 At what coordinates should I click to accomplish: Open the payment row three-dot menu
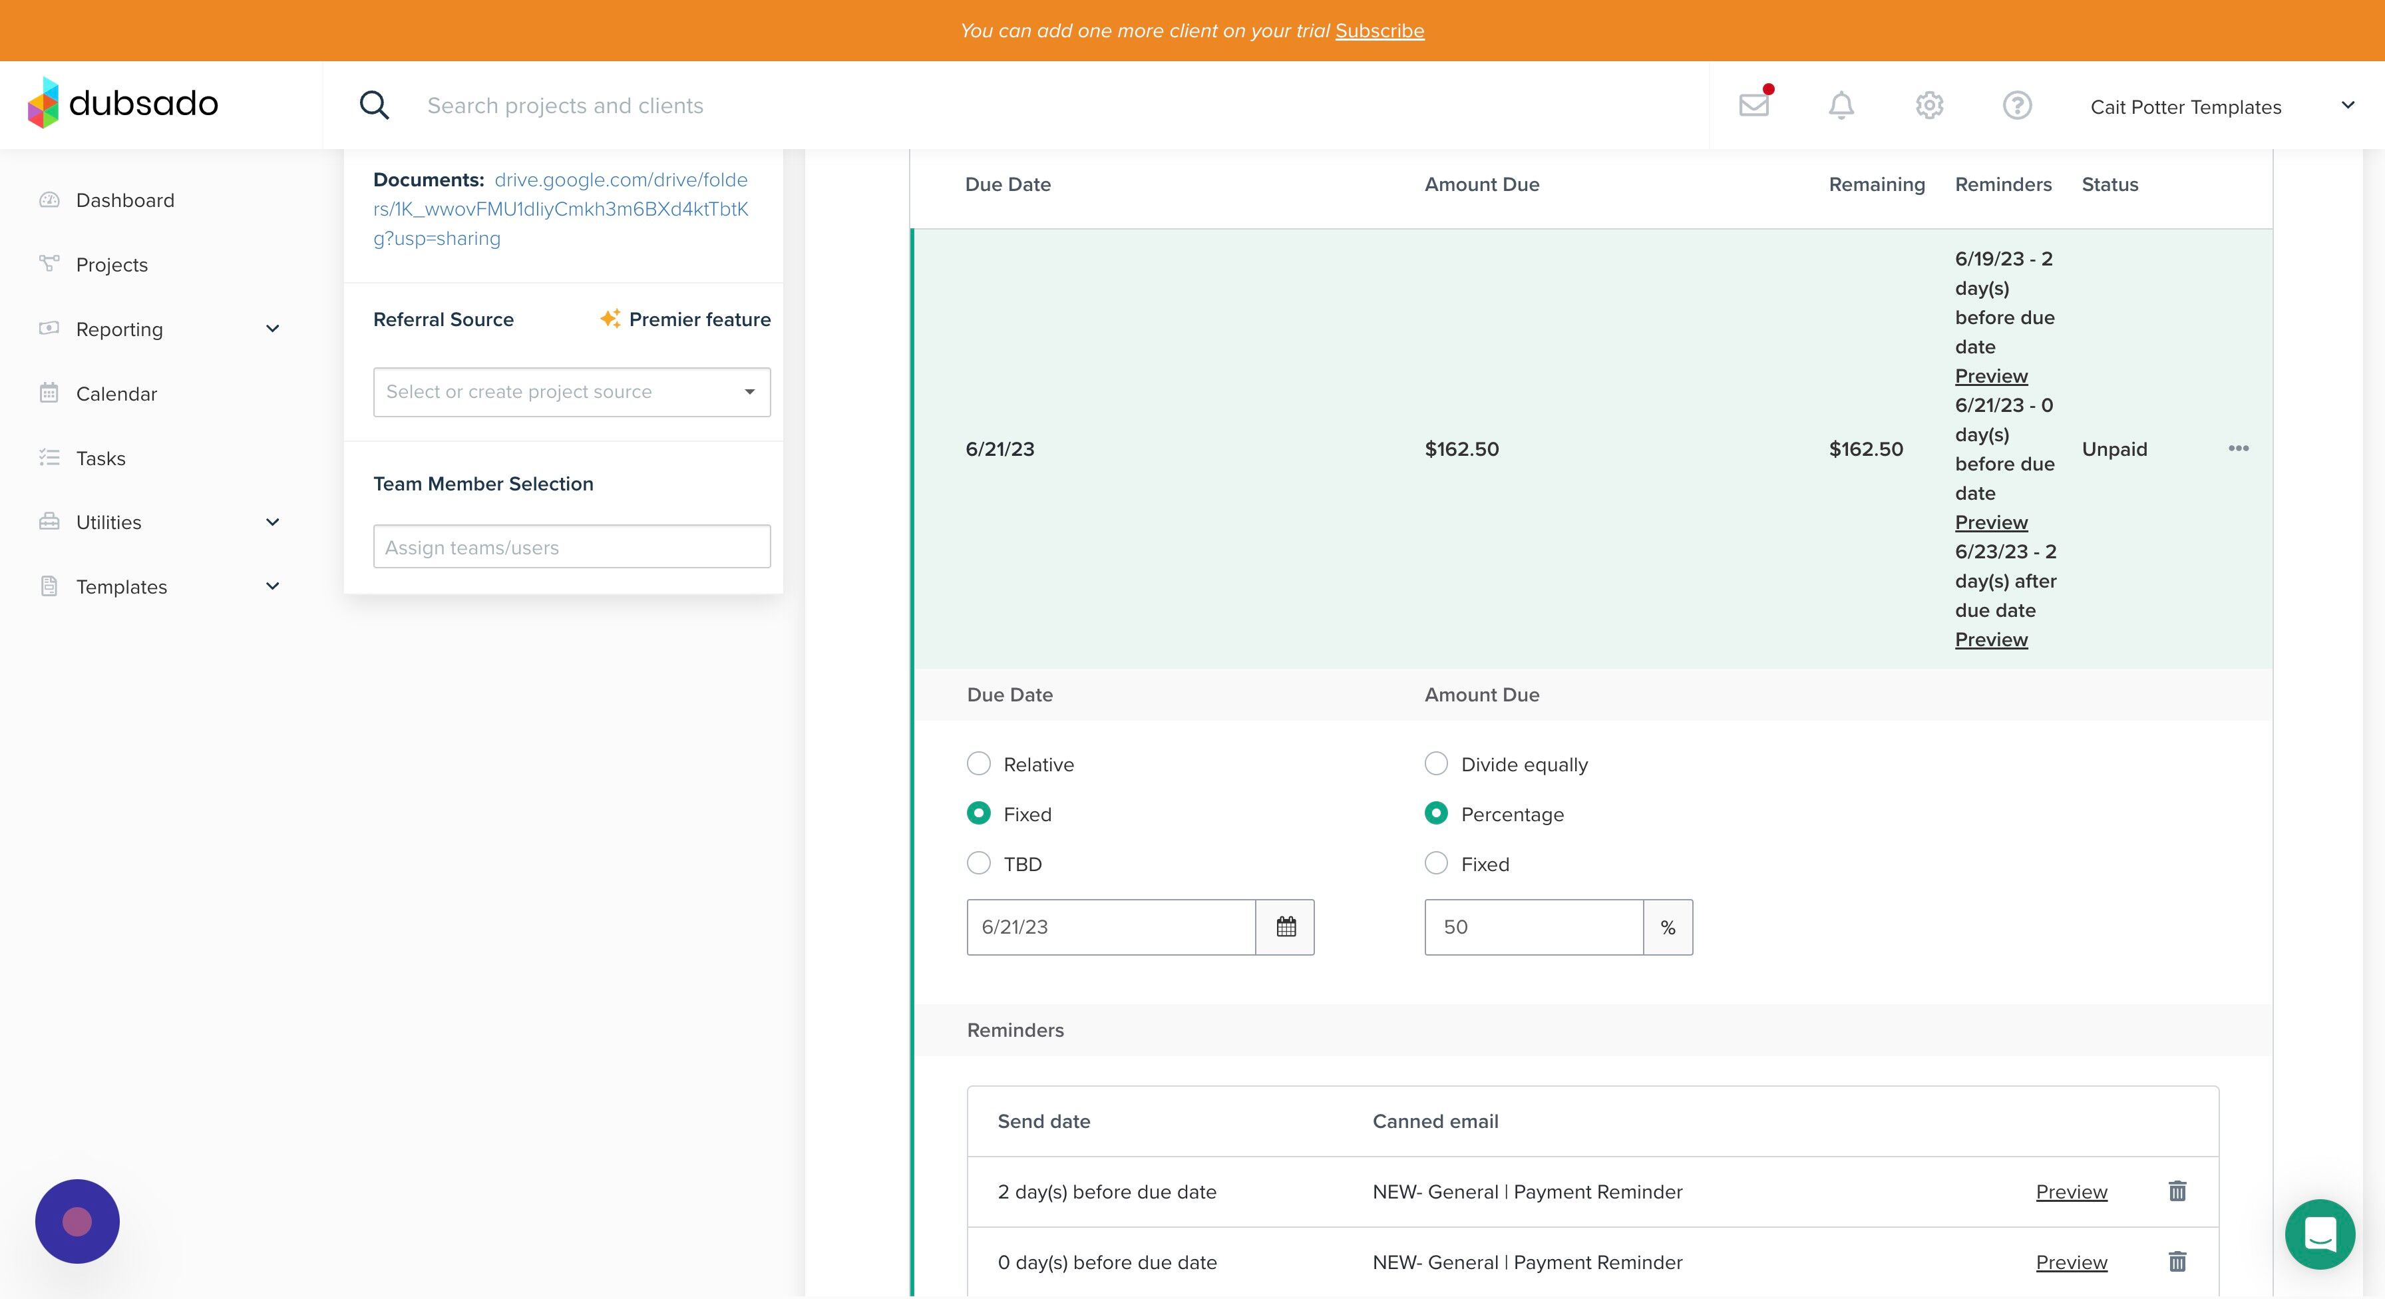point(2238,449)
